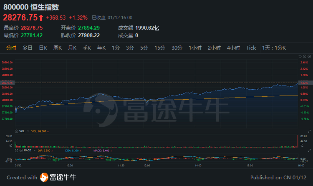Select the 2小时 interval tab
This screenshot has width=313, height=186.
click(214, 48)
